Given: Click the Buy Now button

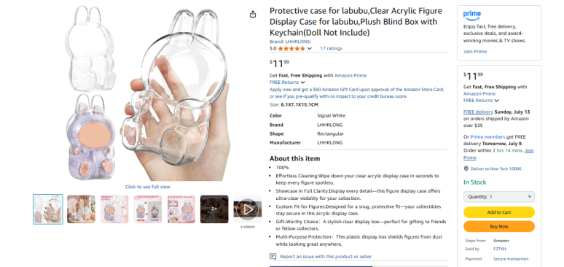Looking at the screenshot, I should [x=499, y=227].
